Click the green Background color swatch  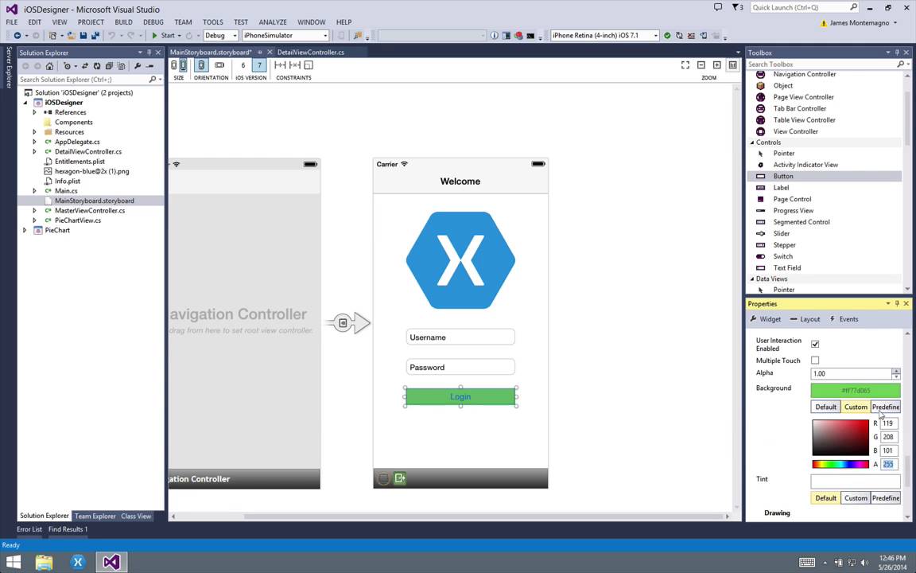pos(856,390)
